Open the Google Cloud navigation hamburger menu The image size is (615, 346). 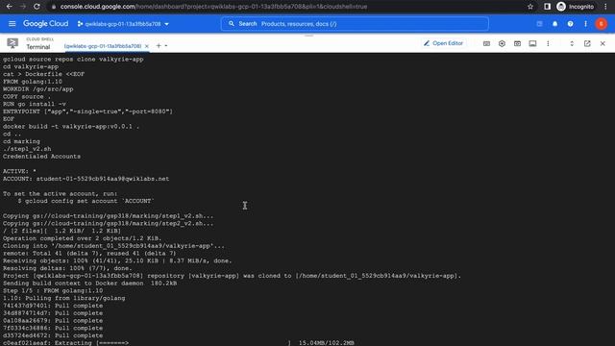click(12, 24)
